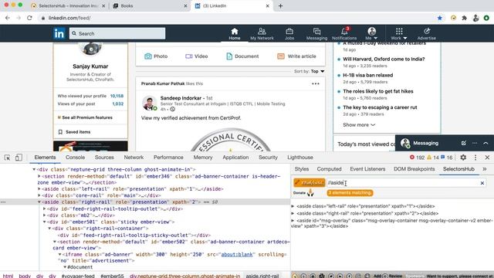The image size is (494, 278).
Task: Click the address bar URL linkedin.com/feed/
Action: click(69, 18)
